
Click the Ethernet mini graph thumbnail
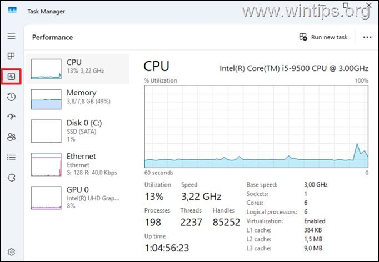tap(46, 164)
